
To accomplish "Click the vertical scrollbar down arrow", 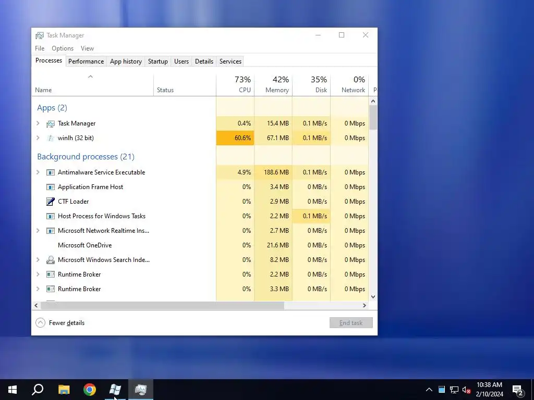I will (373, 296).
